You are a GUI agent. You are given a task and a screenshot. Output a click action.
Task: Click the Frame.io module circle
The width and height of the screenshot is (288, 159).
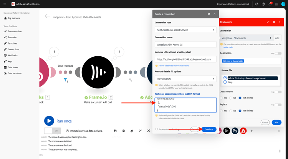coord(98,72)
